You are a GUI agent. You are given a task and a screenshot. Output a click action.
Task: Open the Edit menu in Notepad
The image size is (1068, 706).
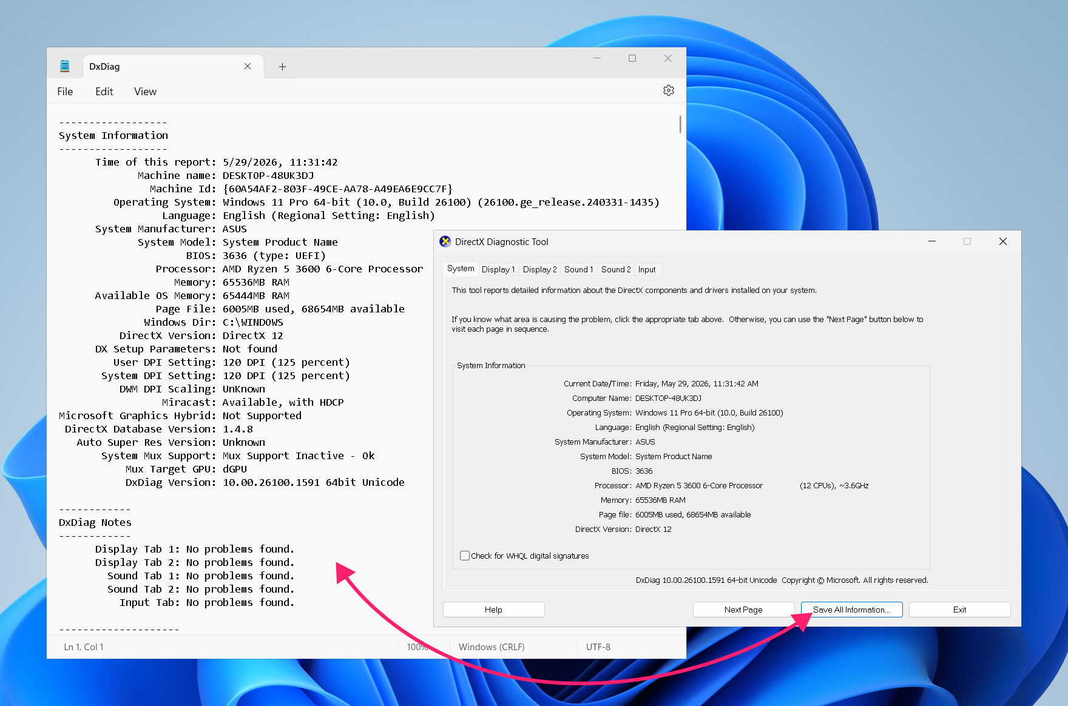point(104,92)
